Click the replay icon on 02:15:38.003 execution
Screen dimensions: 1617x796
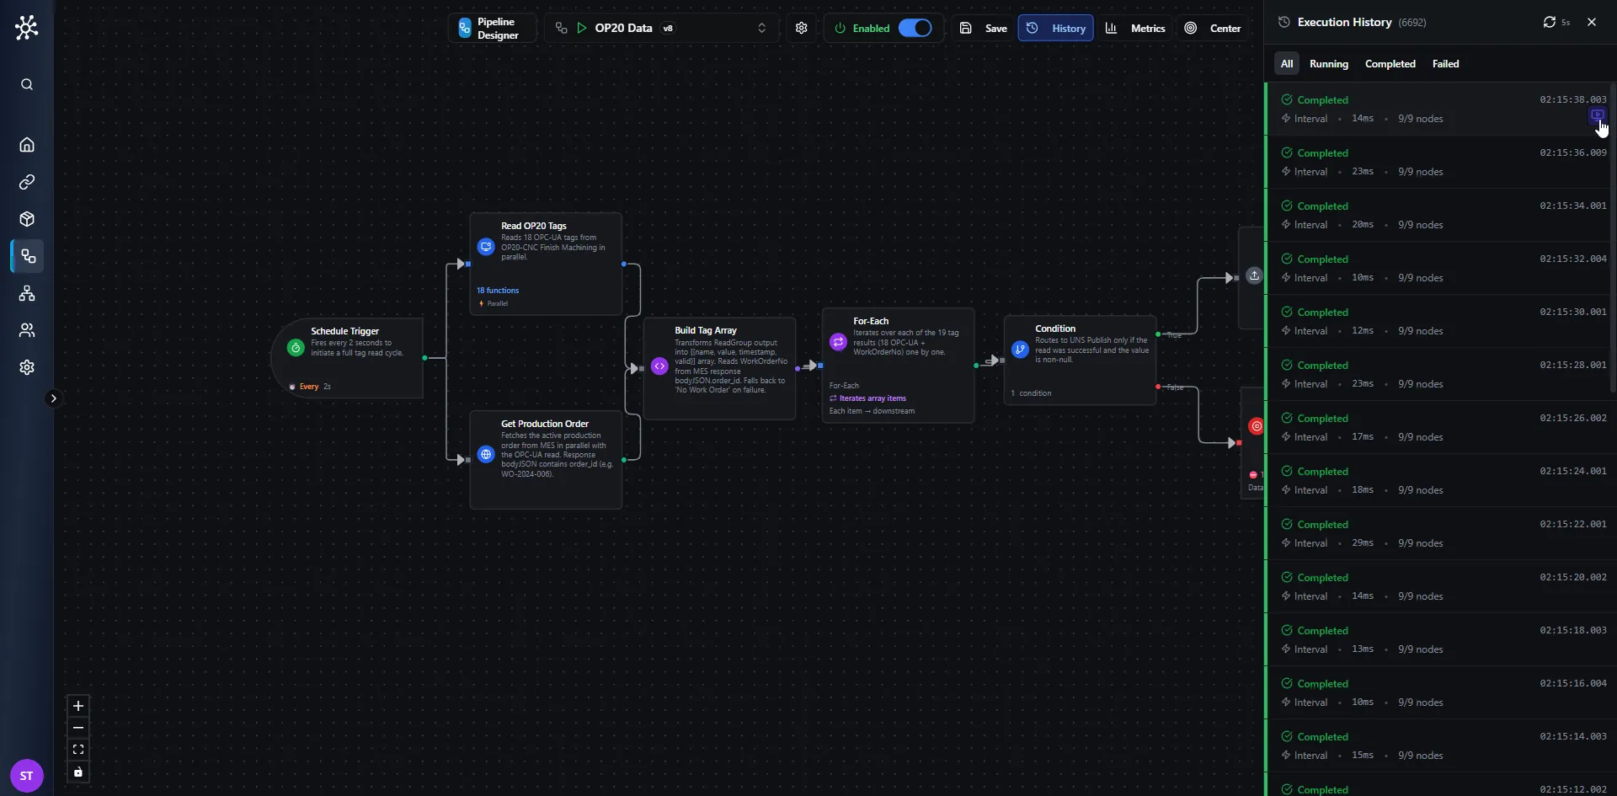pos(1597,115)
